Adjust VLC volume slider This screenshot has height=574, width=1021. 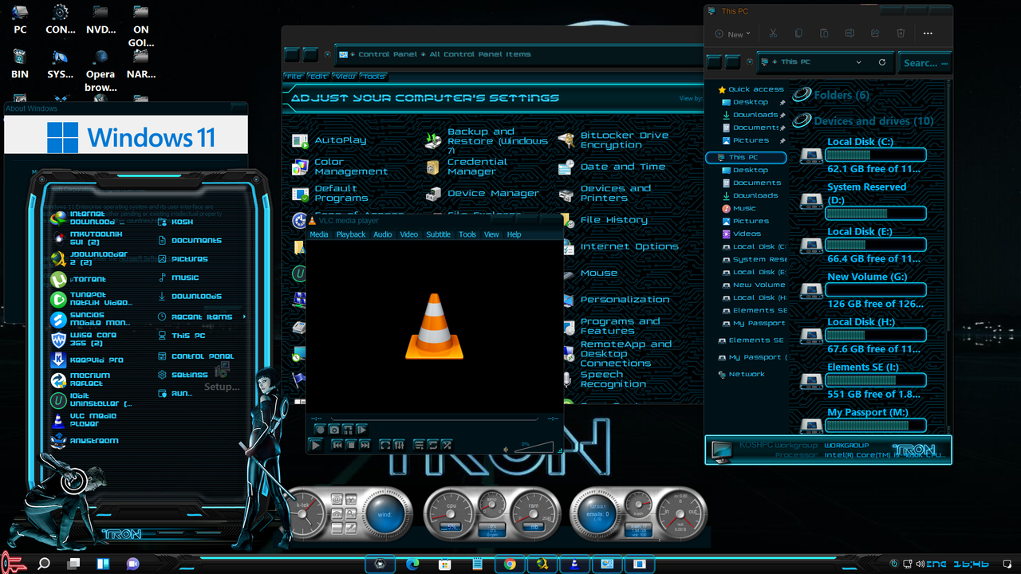pyautogui.click(x=534, y=447)
